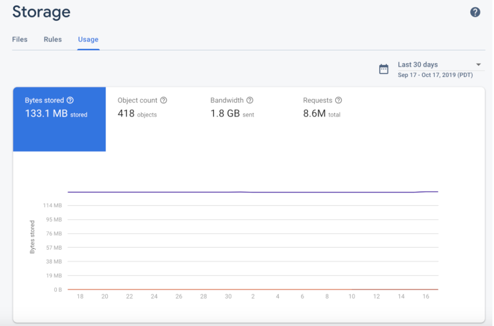
Task: Click the Object count help tooltip icon
Action: pyautogui.click(x=162, y=100)
